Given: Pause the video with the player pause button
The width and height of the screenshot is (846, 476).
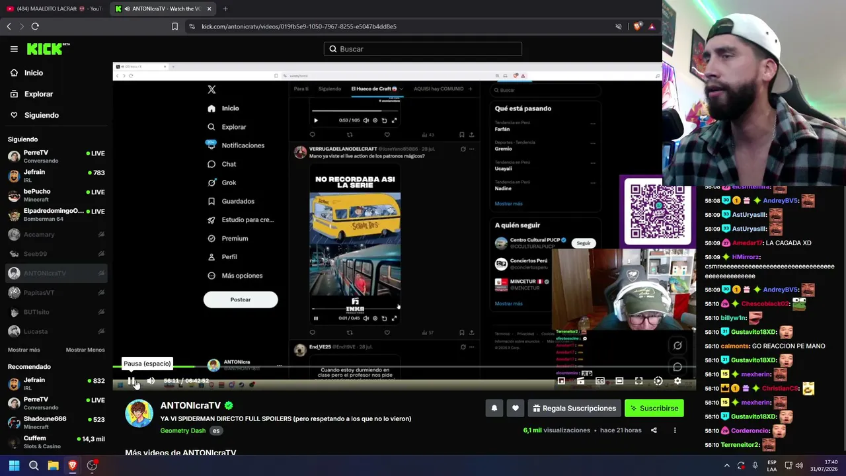Looking at the screenshot, I should (x=132, y=381).
